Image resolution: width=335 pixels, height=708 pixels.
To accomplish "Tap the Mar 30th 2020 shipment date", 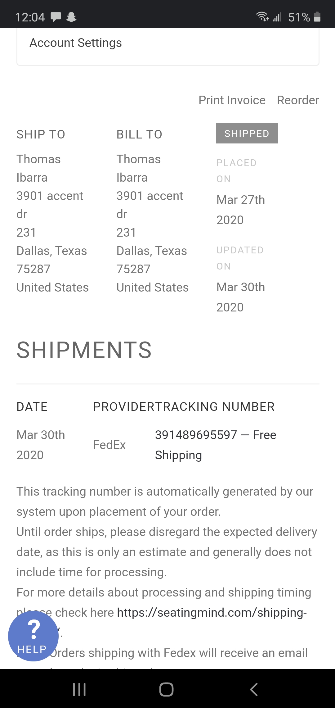I will coord(41,445).
